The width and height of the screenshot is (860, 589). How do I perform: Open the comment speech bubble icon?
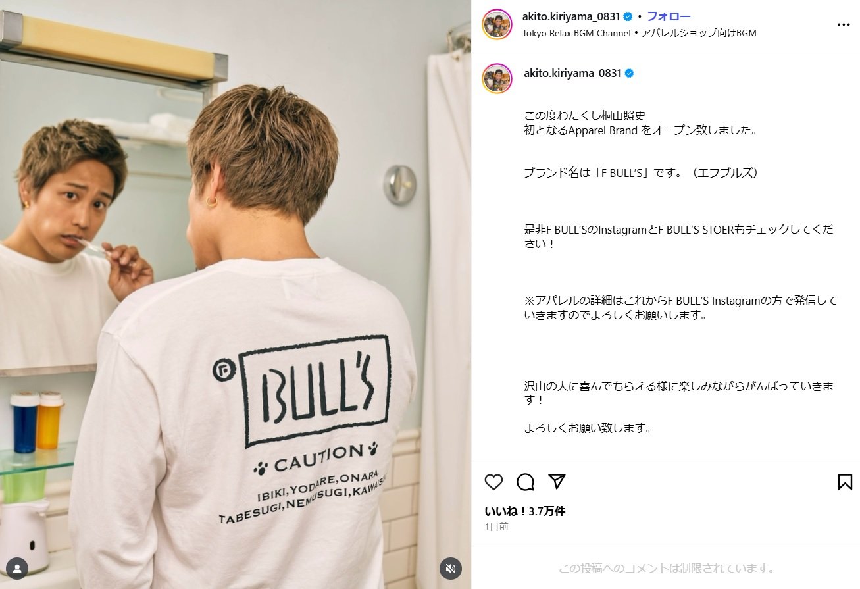pyautogui.click(x=525, y=482)
